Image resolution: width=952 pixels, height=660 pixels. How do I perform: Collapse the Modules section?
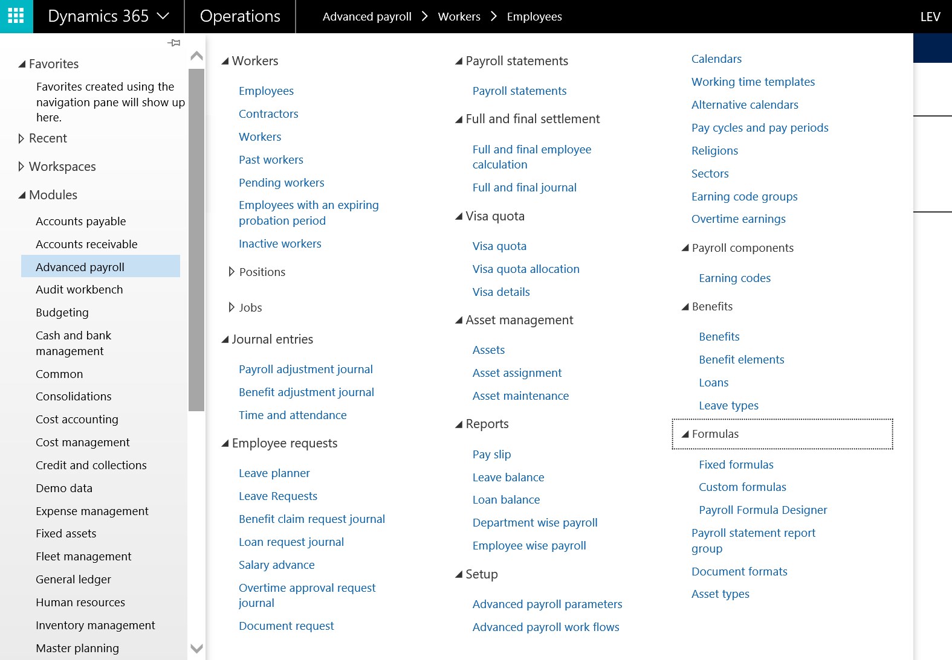point(22,195)
